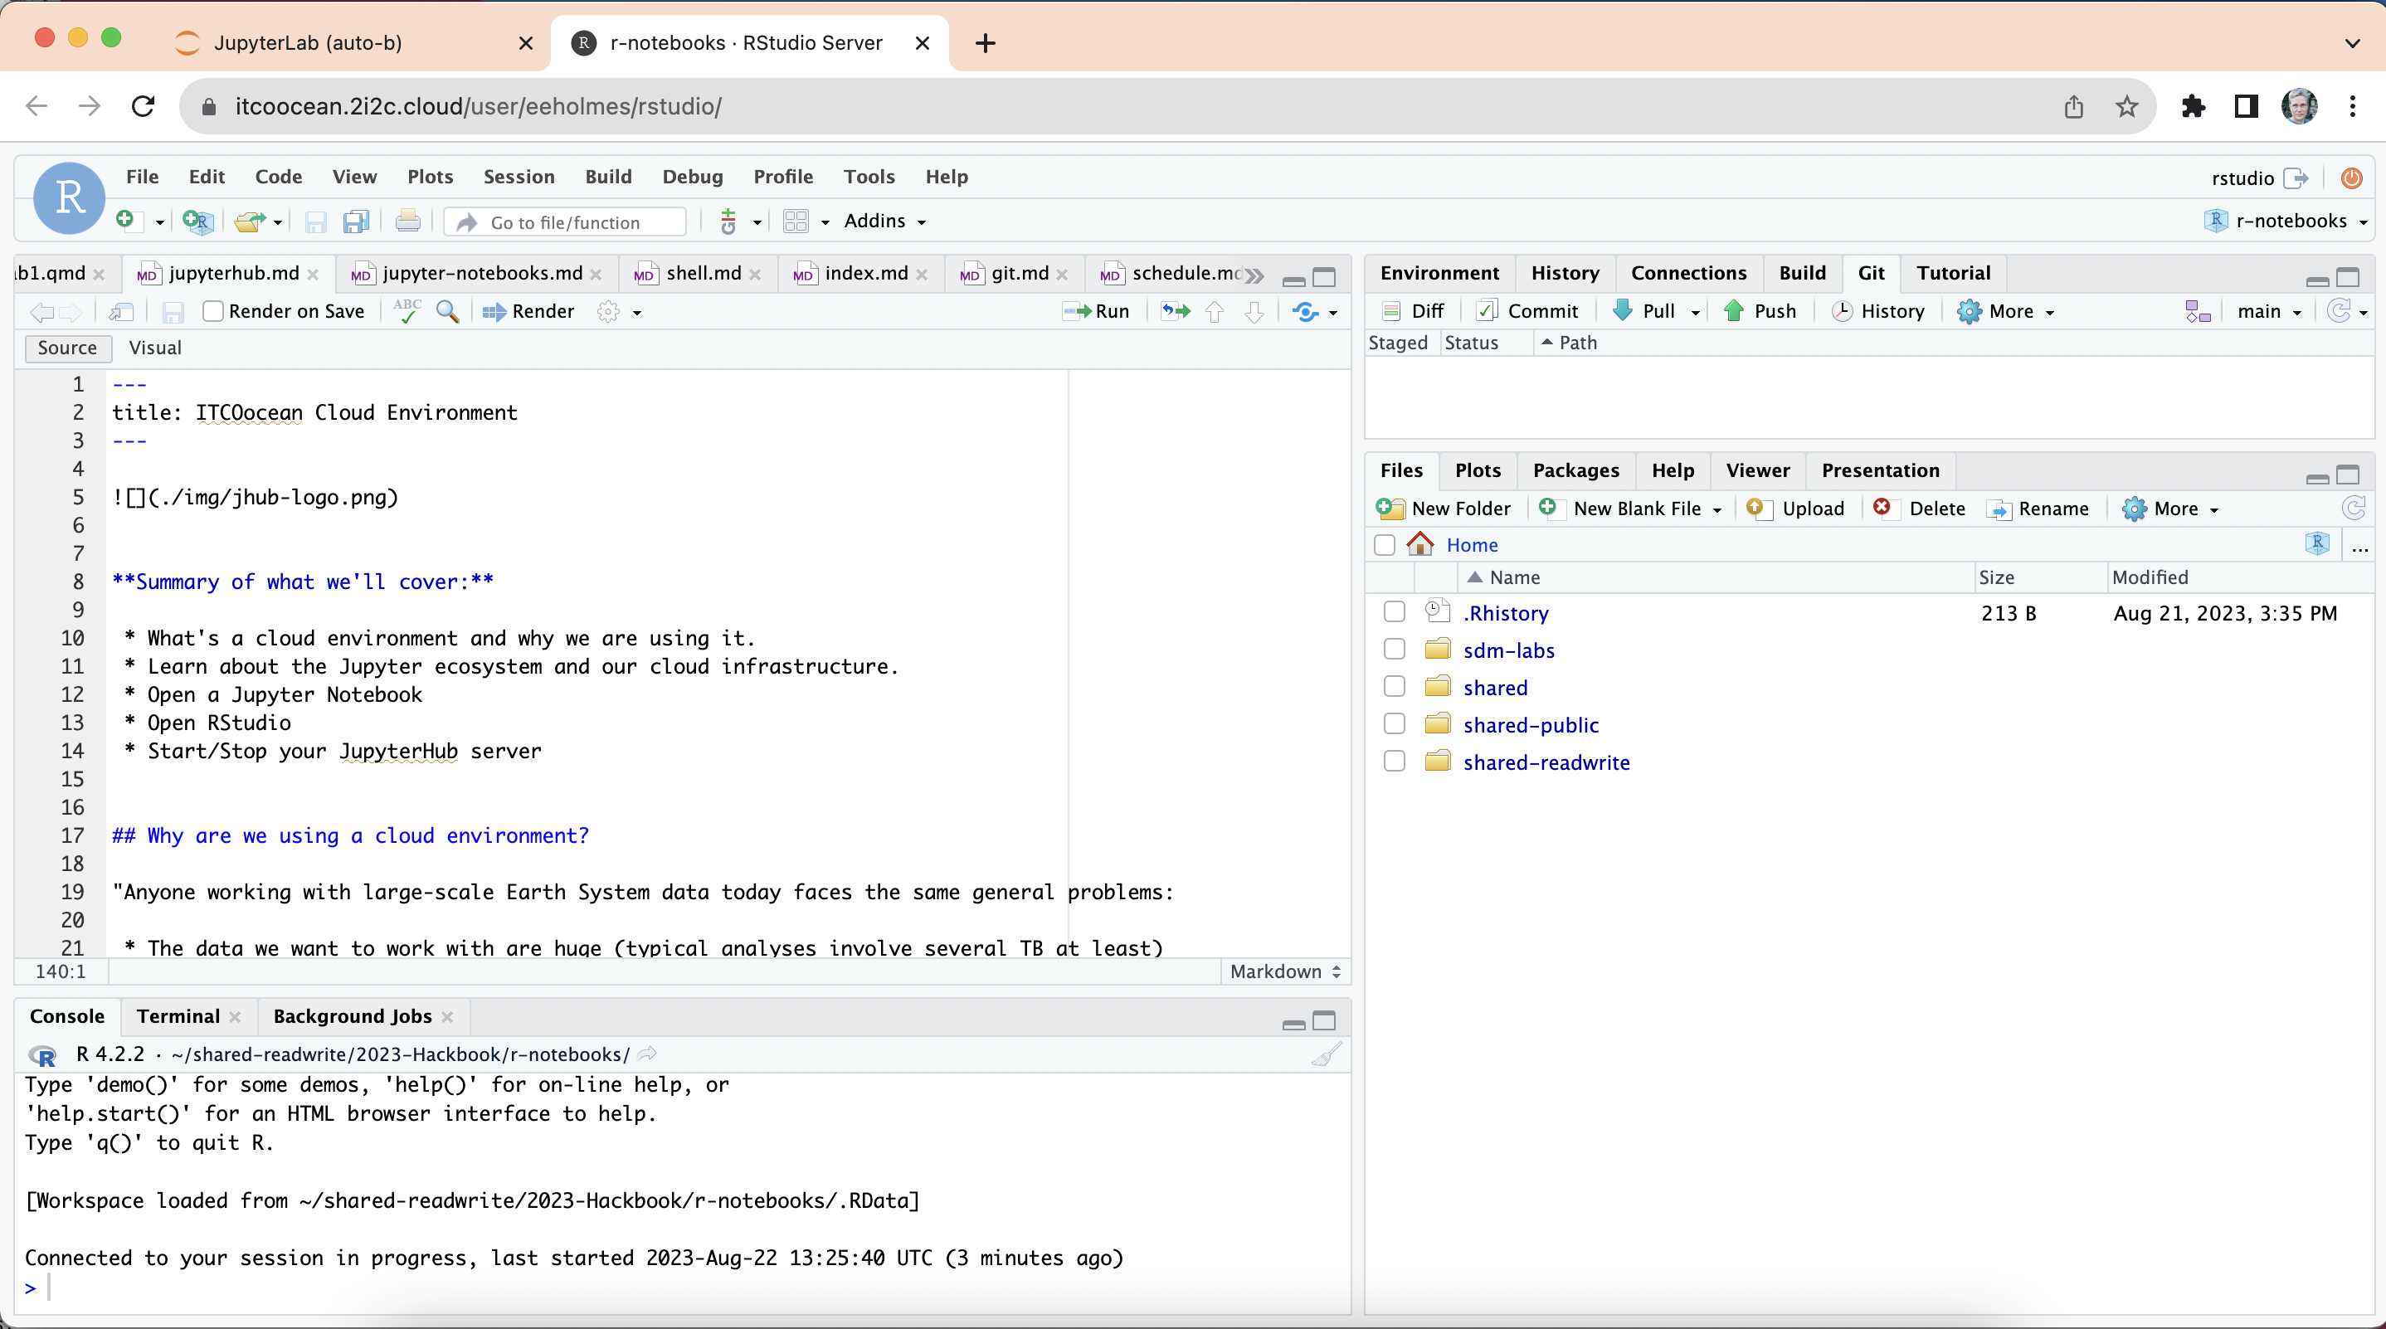Click the Upload file button
The height and width of the screenshot is (1329, 2386).
(x=1796, y=509)
